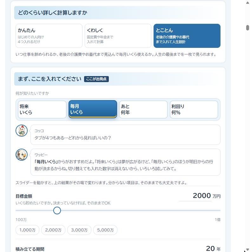Set target amount with 3,000万 preset
The width and height of the screenshot is (250, 252).
point(79,230)
